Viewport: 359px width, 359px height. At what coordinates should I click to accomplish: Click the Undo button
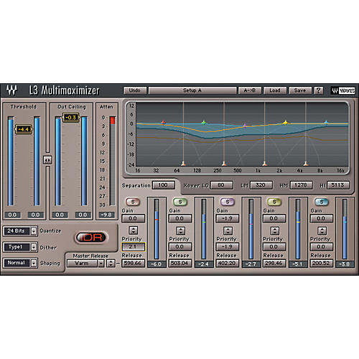135,90
